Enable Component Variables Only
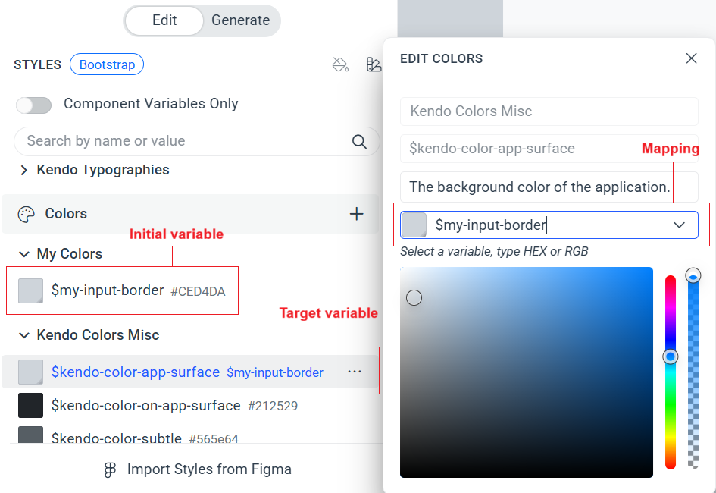Screen dimensions: 716x493 [x=33, y=105]
